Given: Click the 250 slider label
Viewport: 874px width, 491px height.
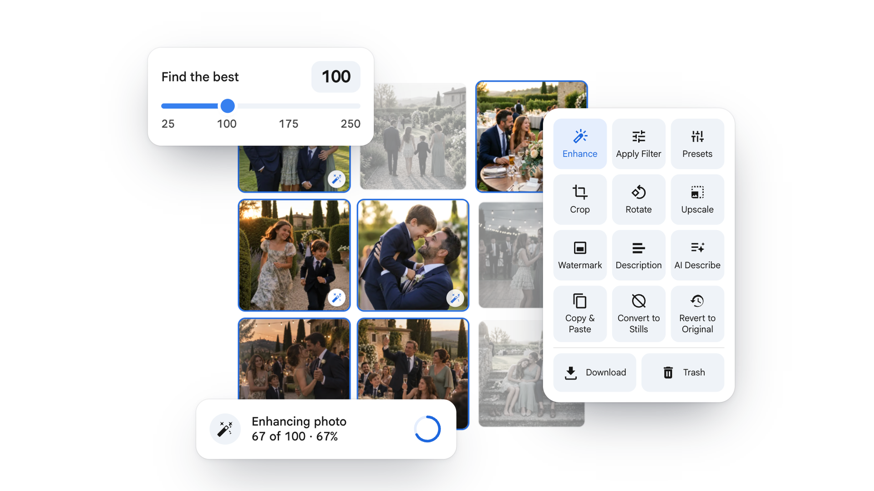Looking at the screenshot, I should tap(351, 124).
